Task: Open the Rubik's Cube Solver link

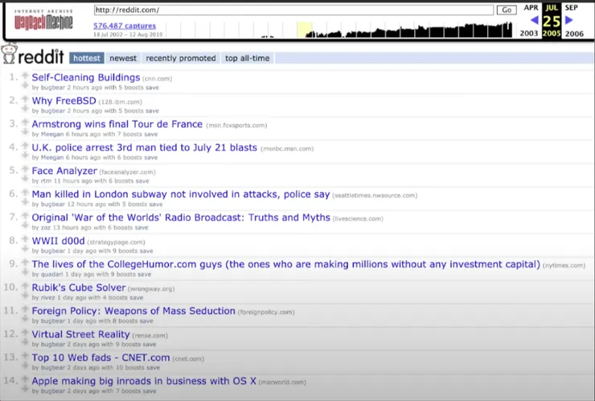Action: pos(79,287)
